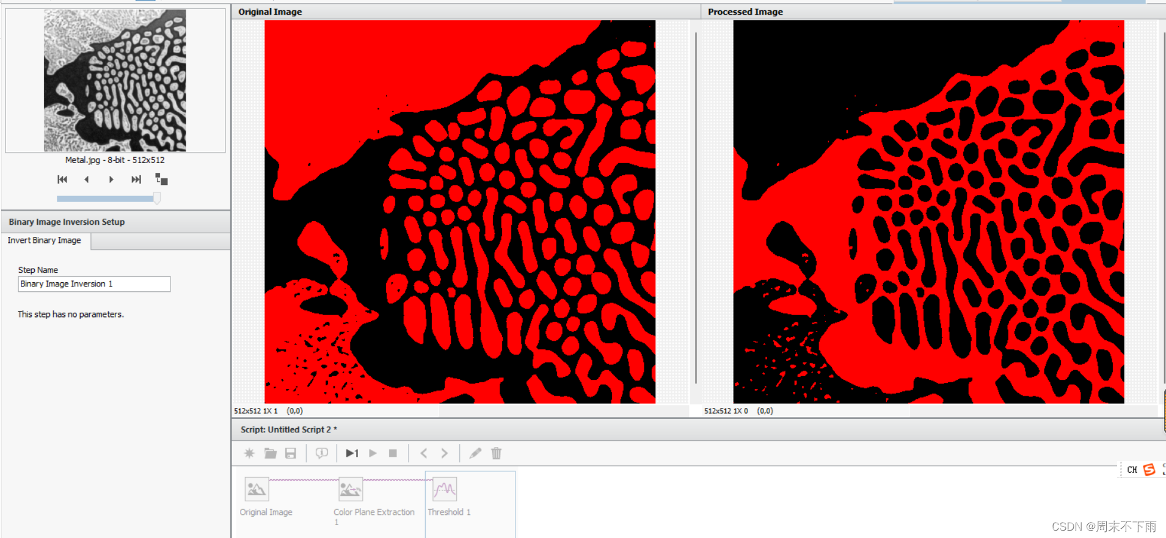Click the 'This step has no parameters.' text

(x=71, y=314)
